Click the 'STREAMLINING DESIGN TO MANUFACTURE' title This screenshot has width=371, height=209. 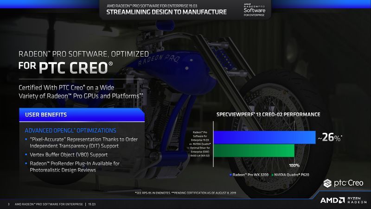pyautogui.click(x=166, y=12)
